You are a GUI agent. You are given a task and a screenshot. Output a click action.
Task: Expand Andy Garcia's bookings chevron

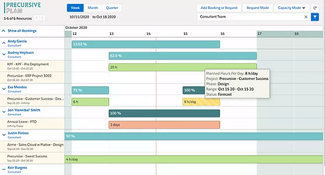(x=4, y=43)
